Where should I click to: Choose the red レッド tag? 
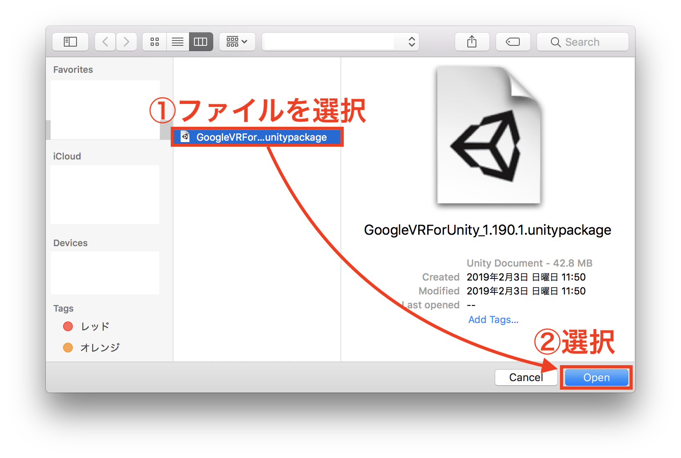click(95, 326)
